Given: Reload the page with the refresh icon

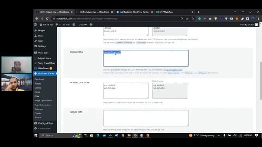Looking at the screenshot, I should (47, 18).
